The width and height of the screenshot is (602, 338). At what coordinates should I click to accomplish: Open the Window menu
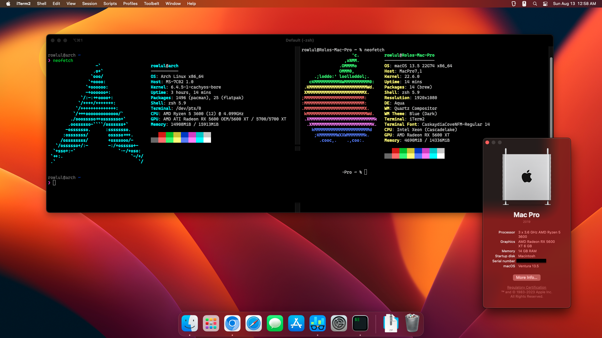[x=173, y=3]
